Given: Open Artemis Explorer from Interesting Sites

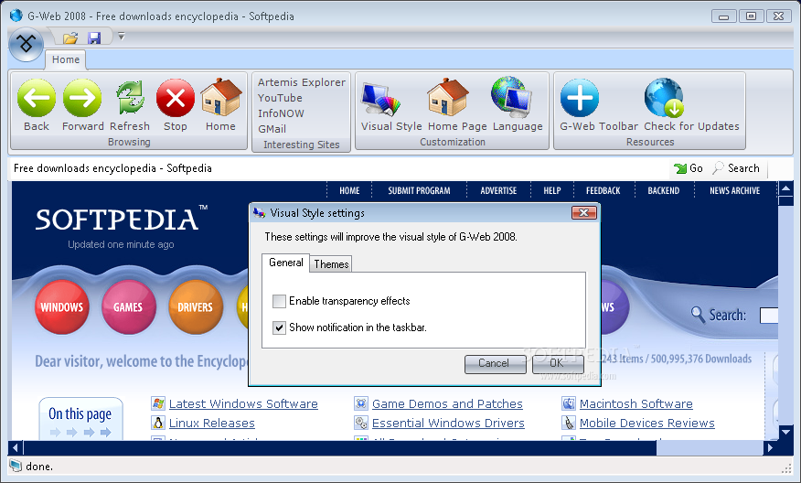Looking at the screenshot, I should tap(302, 82).
